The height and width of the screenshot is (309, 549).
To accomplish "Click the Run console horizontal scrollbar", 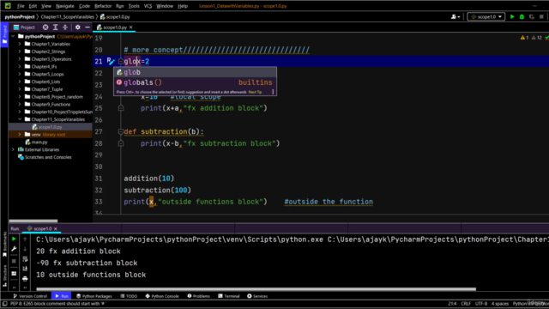I will 256,289.
